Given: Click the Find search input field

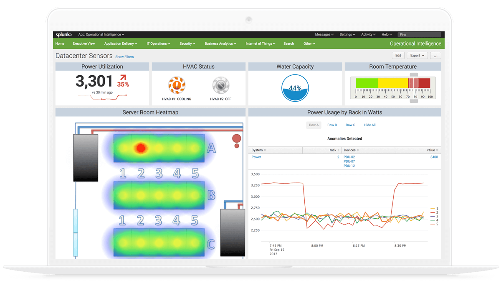Looking at the screenshot, I should [x=419, y=35].
